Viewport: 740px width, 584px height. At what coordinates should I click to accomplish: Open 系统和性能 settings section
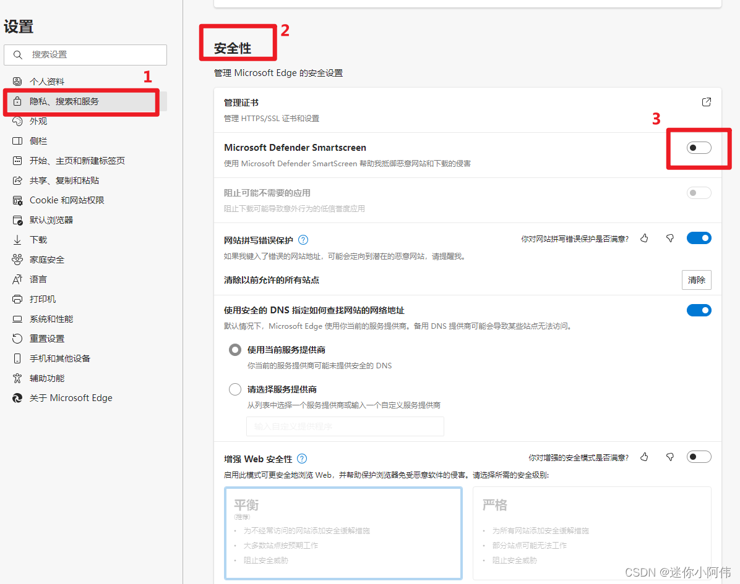pyautogui.click(x=85, y=319)
